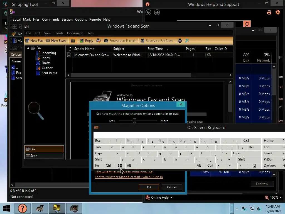The width and height of the screenshot is (285, 214).
Task: Tap the menu context key on keyboard
Action: coord(254,166)
